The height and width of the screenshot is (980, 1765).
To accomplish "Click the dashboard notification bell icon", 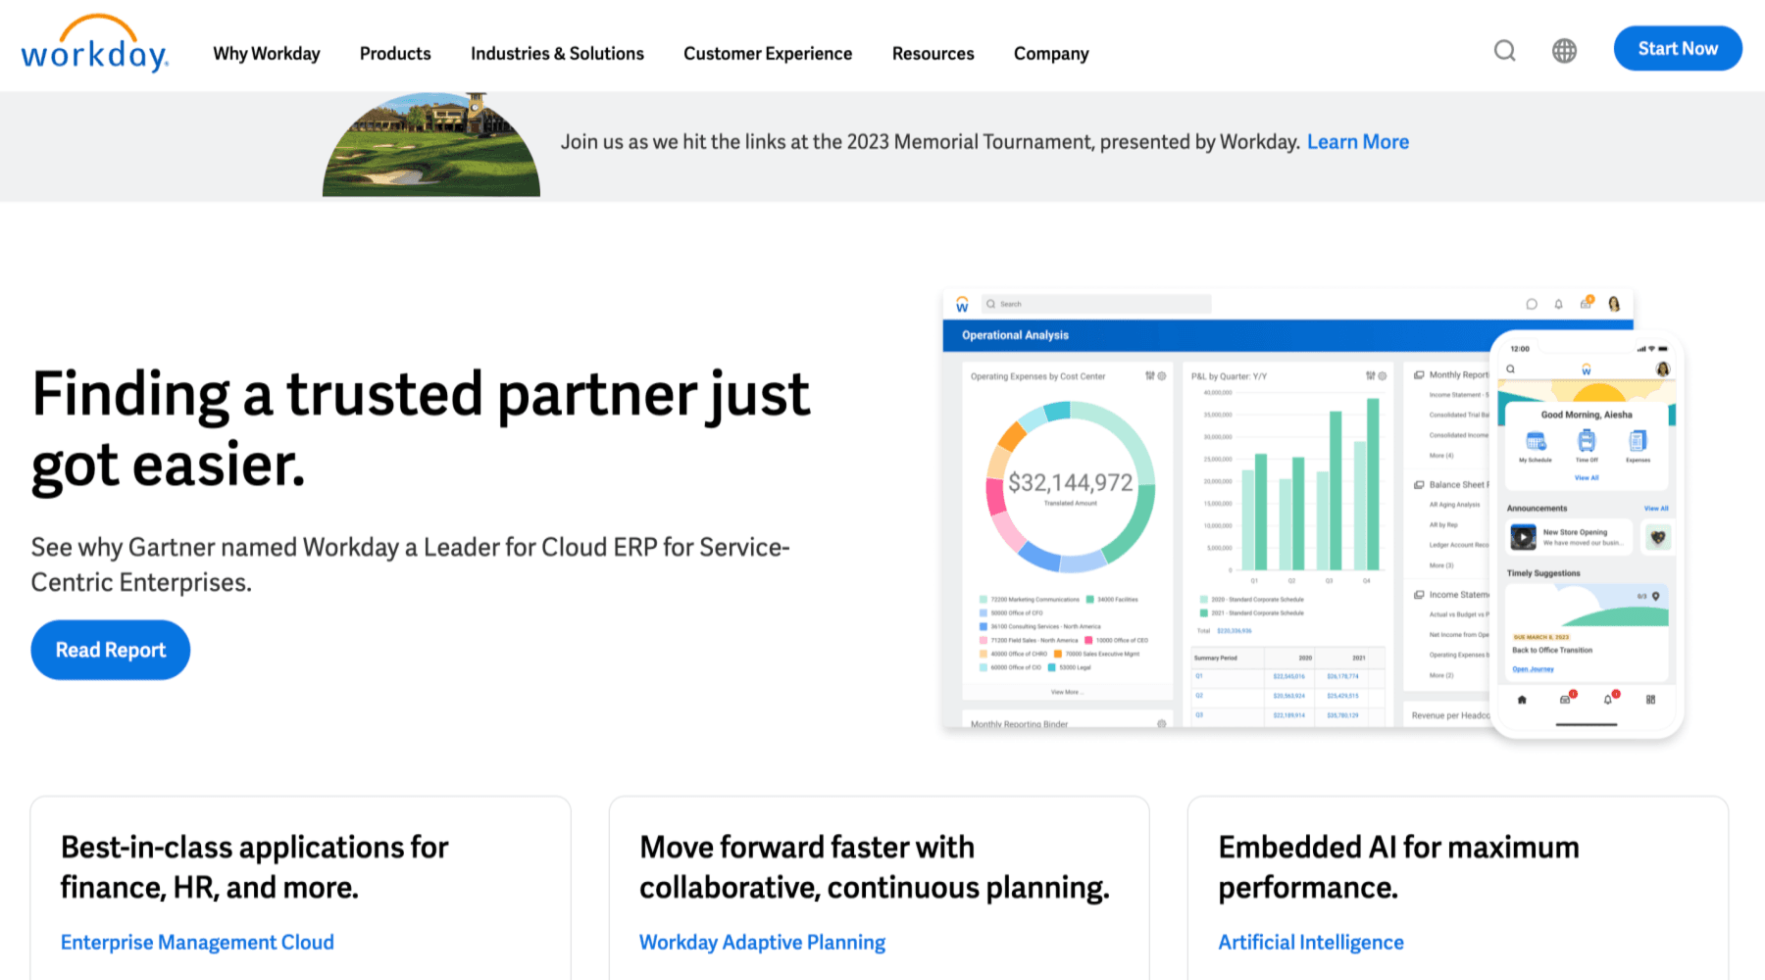I will (1558, 305).
